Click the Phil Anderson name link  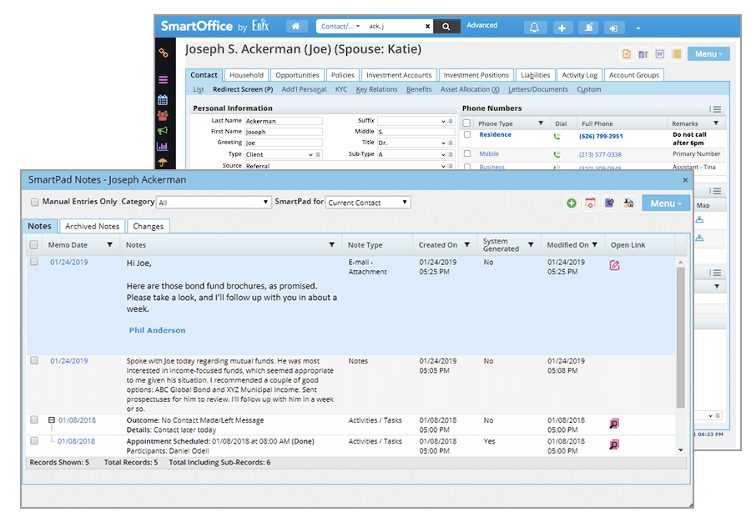[x=157, y=330]
